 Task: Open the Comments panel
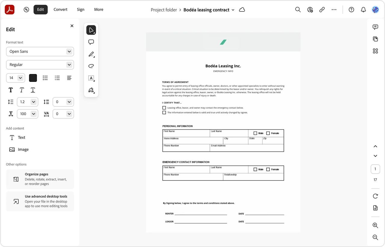pos(375,27)
